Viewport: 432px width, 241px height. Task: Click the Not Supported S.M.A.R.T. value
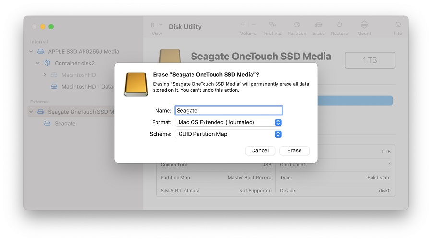point(255,190)
